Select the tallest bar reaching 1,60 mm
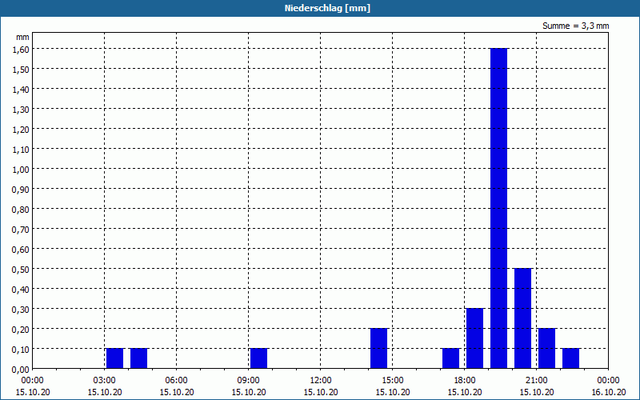 (x=498, y=208)
